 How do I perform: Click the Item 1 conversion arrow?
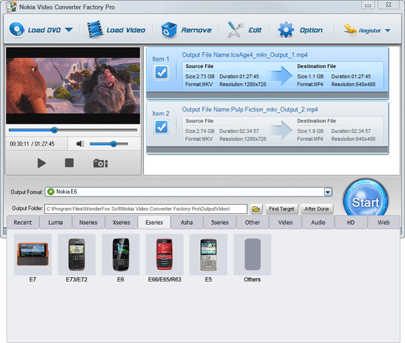point(281,76)
